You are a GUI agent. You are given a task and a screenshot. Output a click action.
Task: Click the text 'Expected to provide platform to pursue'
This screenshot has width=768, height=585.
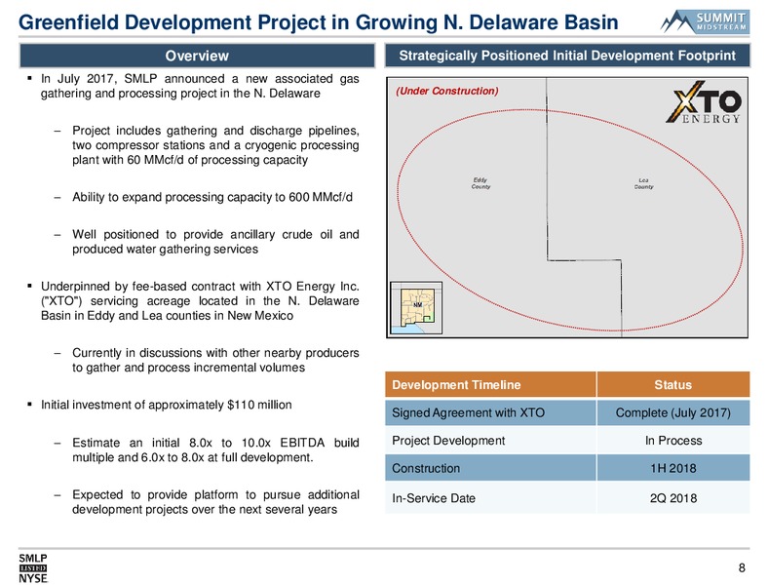pos(215,502)
